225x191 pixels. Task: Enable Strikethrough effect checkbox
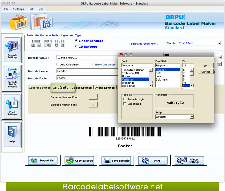pyautogui.click(x=125, y=99)
